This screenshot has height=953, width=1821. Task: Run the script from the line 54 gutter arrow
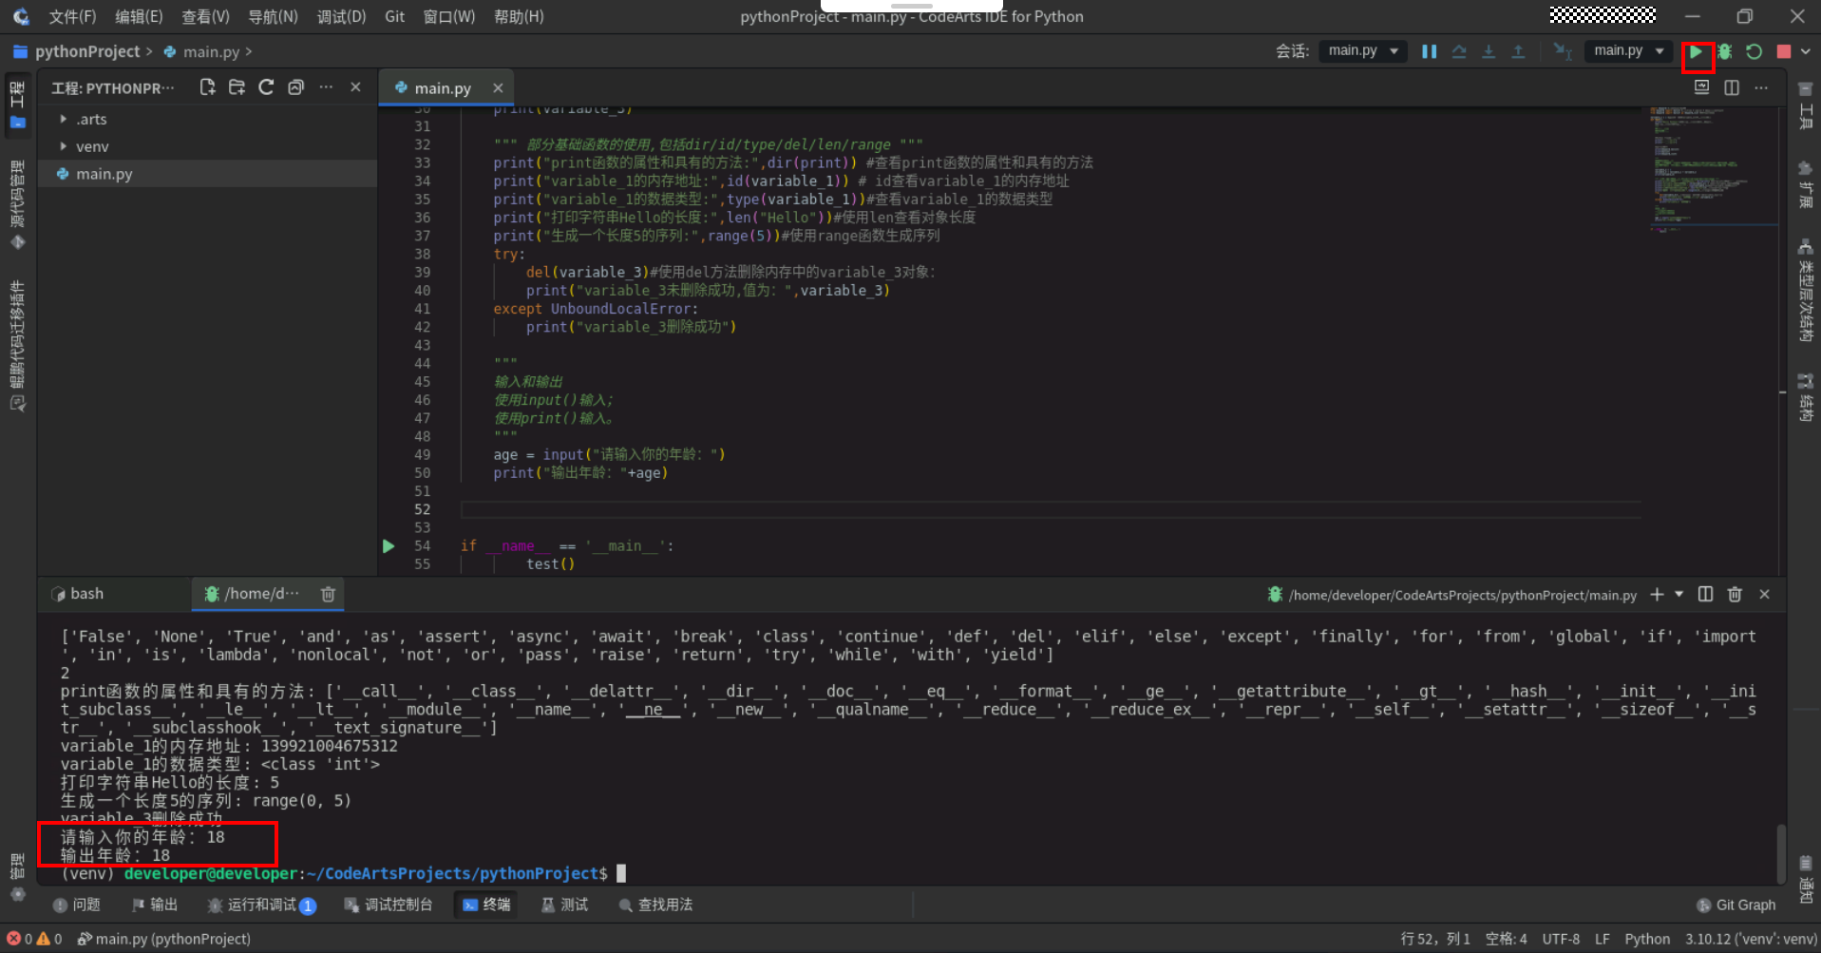pyautogui.click(x=389, y=546)
